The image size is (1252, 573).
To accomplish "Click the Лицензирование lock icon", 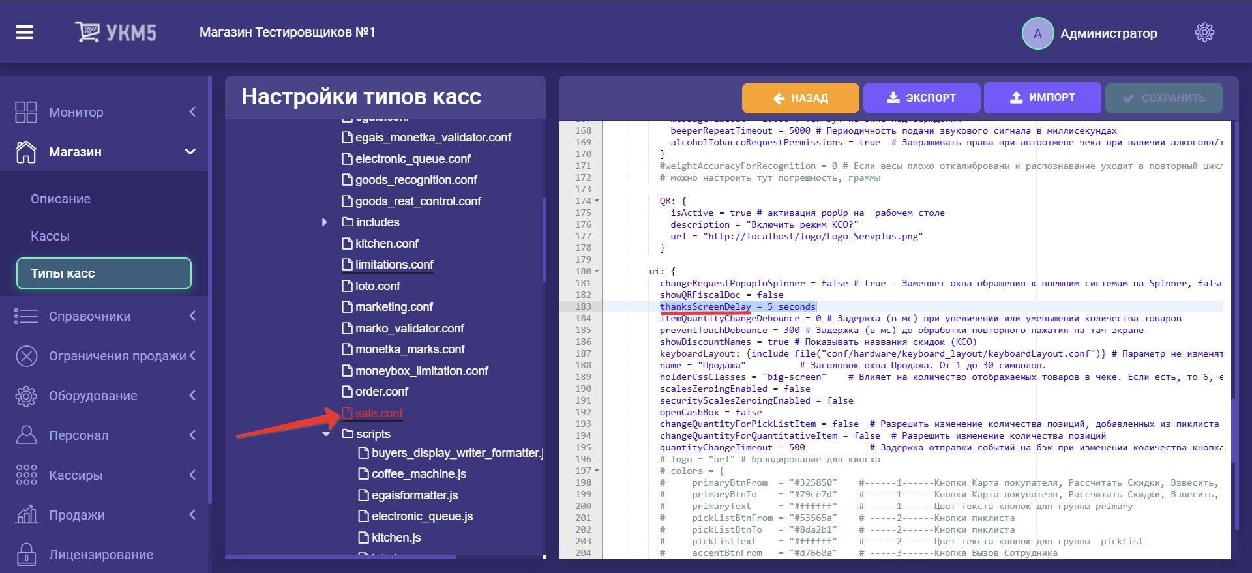I will (x=26, y=555).
